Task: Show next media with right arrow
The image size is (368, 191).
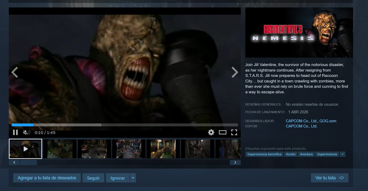Action: point(235,72)
